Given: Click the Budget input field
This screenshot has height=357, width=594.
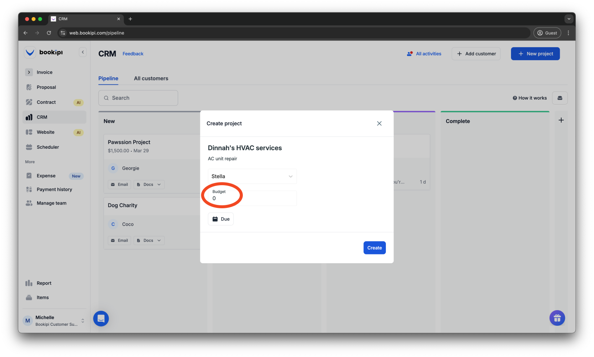Looking at the screenshot, I should [x=252, y=199].
